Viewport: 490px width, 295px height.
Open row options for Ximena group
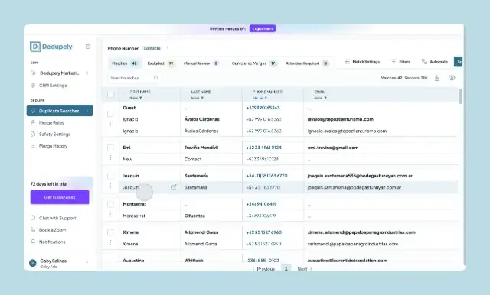110,242
